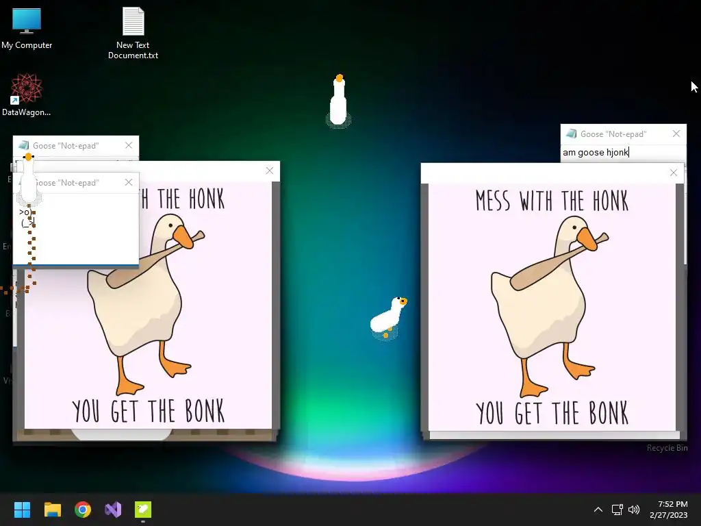
Task: Open network status in system tray
Action: 617,510
